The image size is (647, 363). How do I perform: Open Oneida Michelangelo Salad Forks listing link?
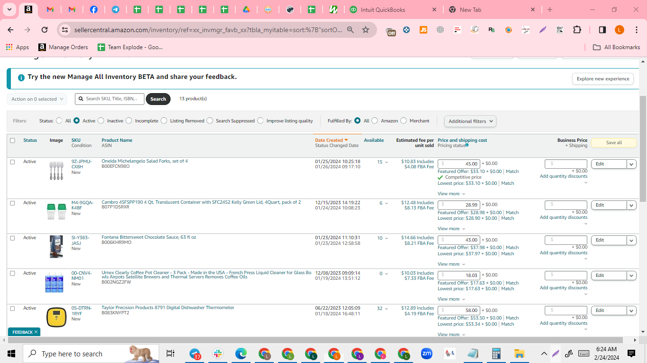[x=145, y=161]
